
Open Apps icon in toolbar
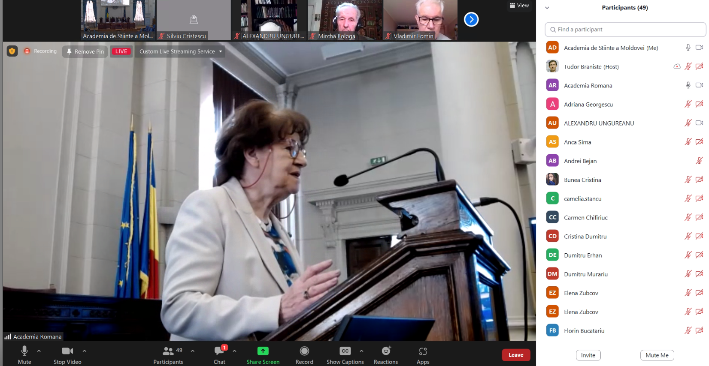(x=423, y=351)
